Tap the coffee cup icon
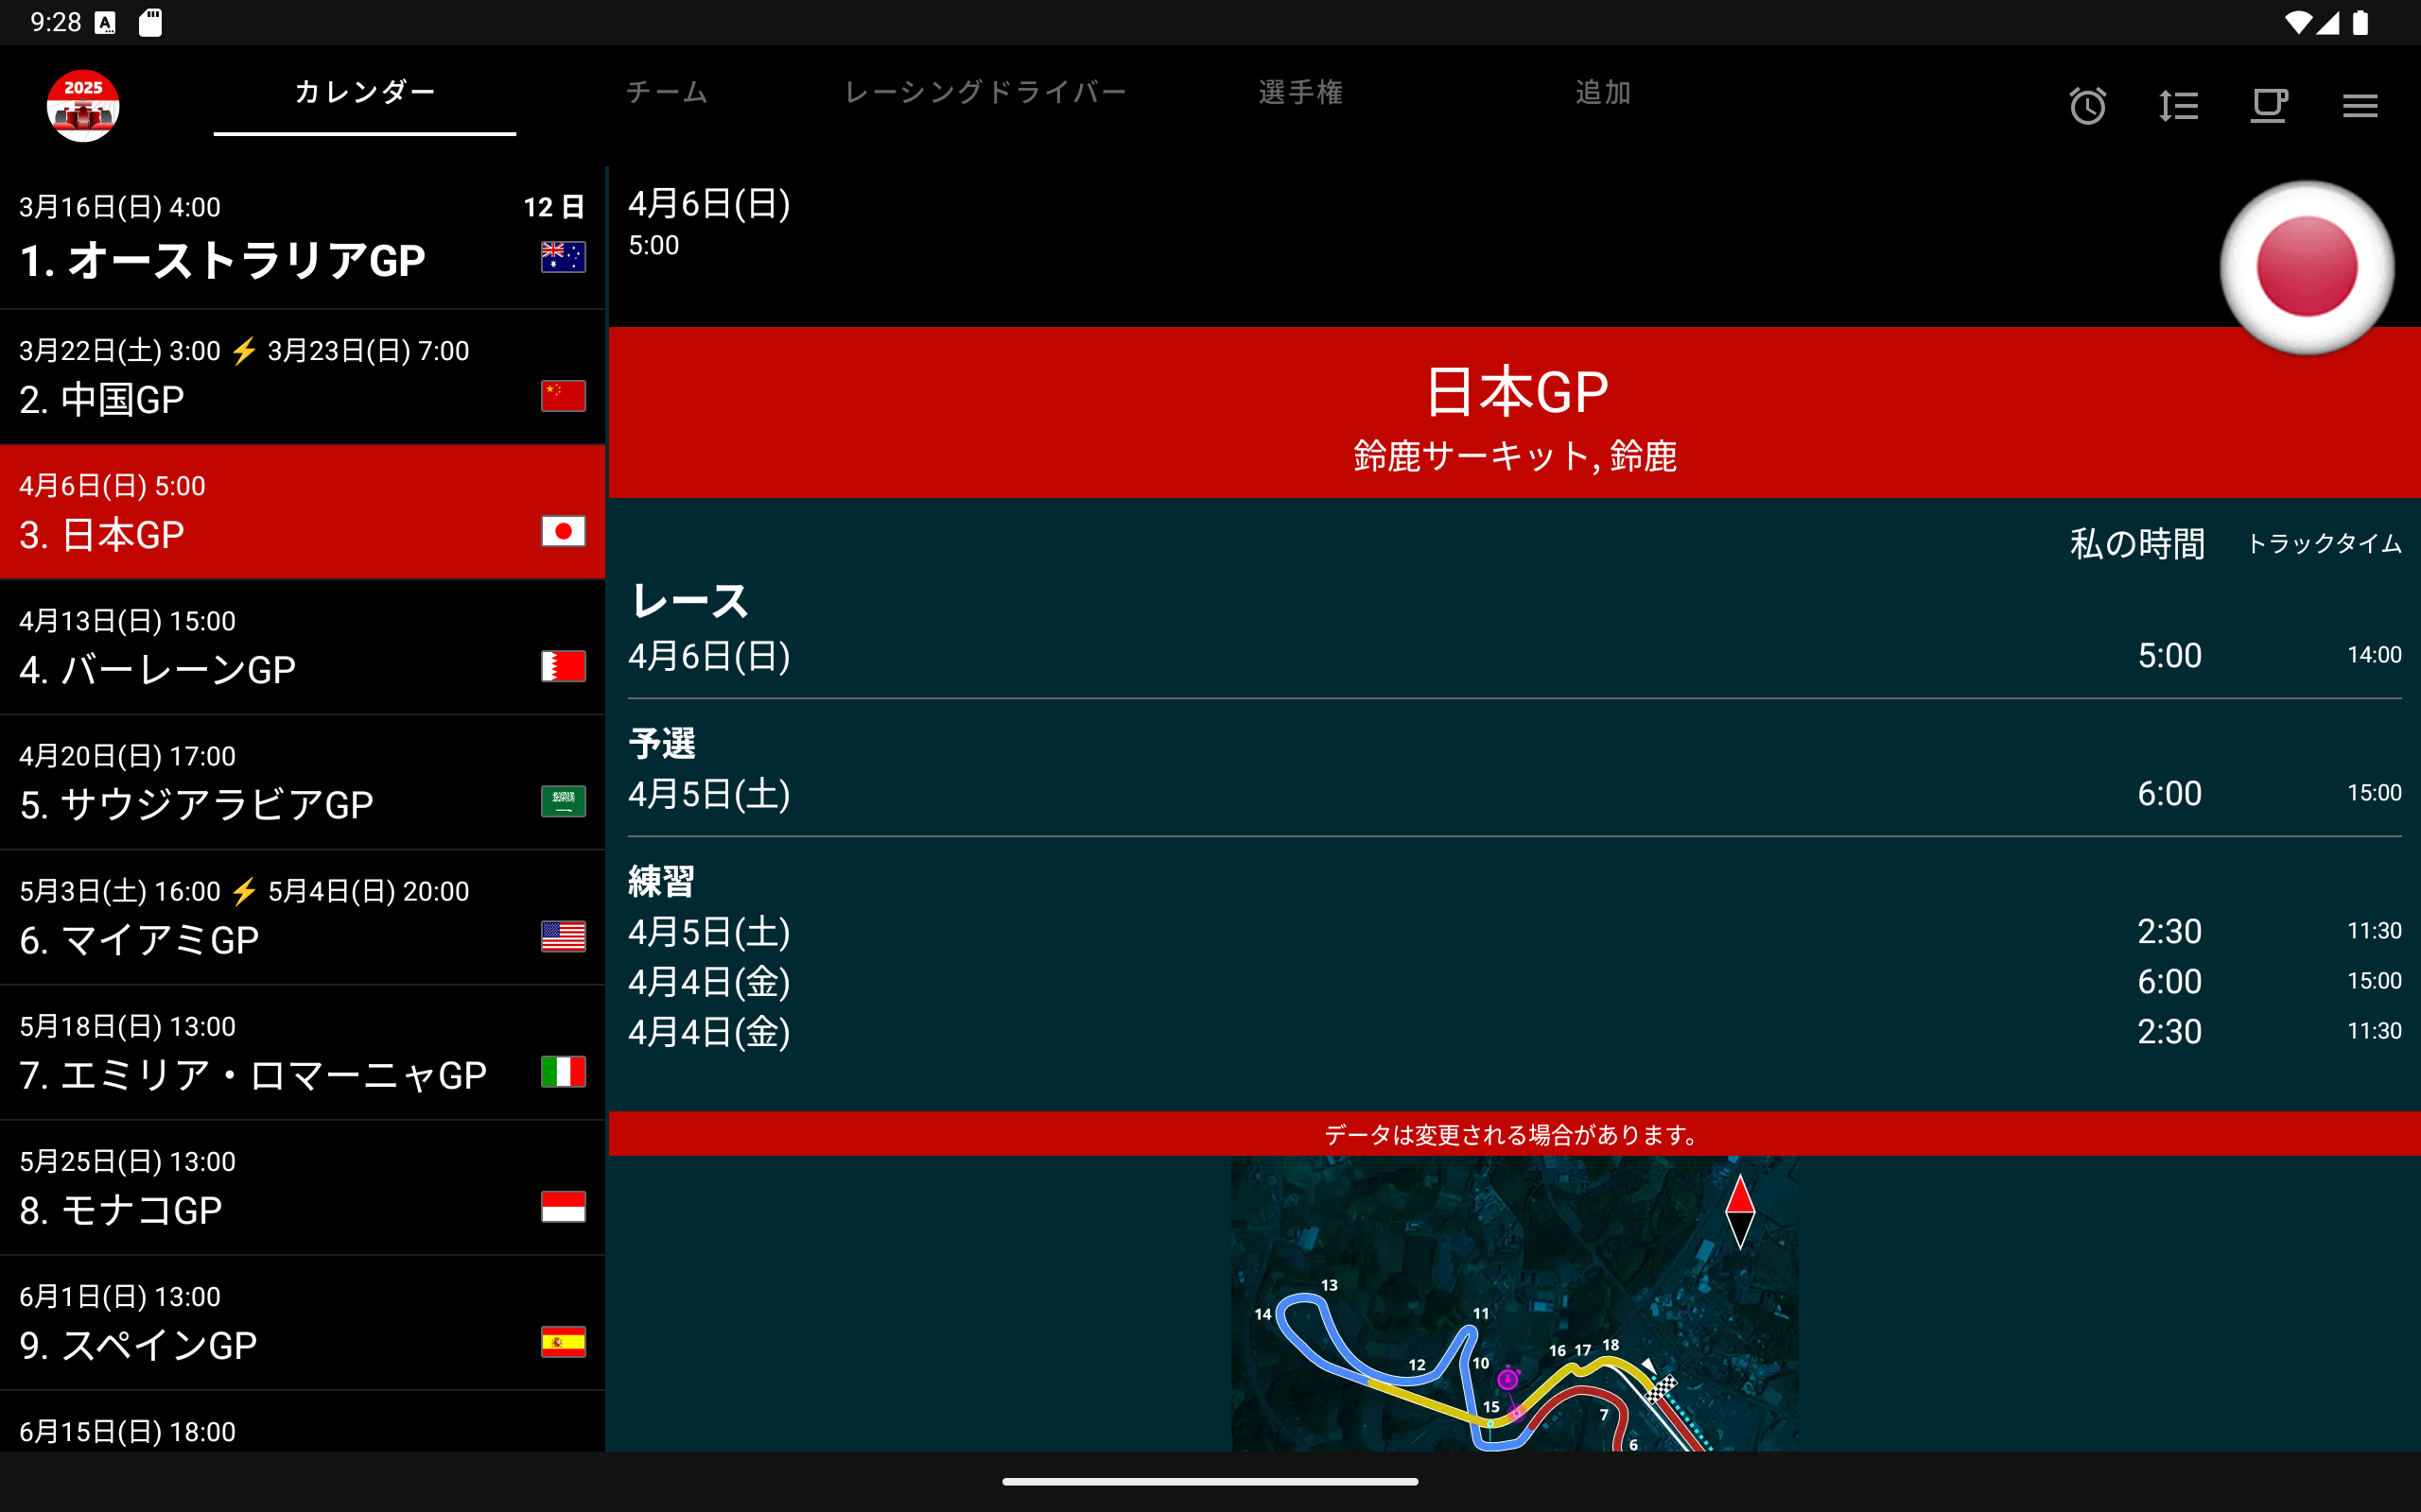This screenshot has height=1512, width=2421. (2268, 106)
